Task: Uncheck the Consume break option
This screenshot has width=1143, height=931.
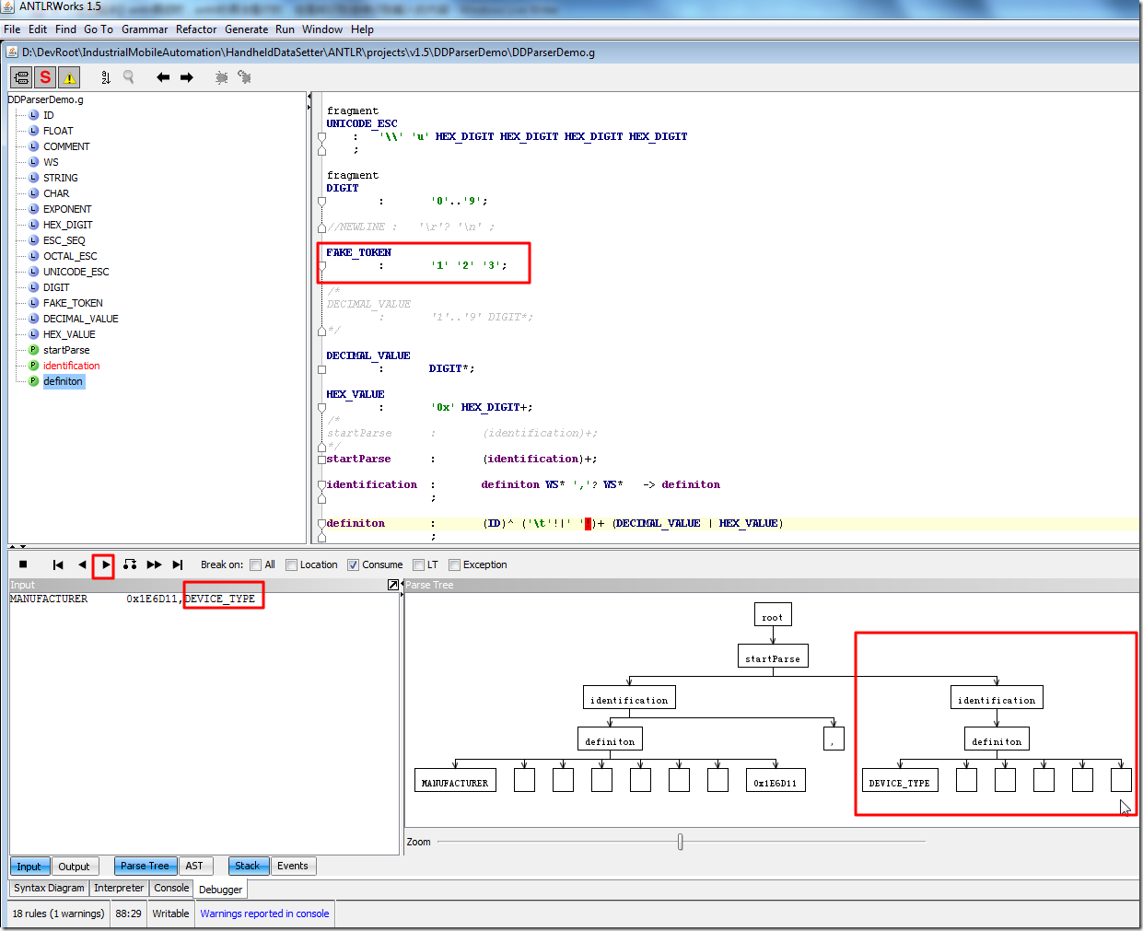Action: coord(353,564)
